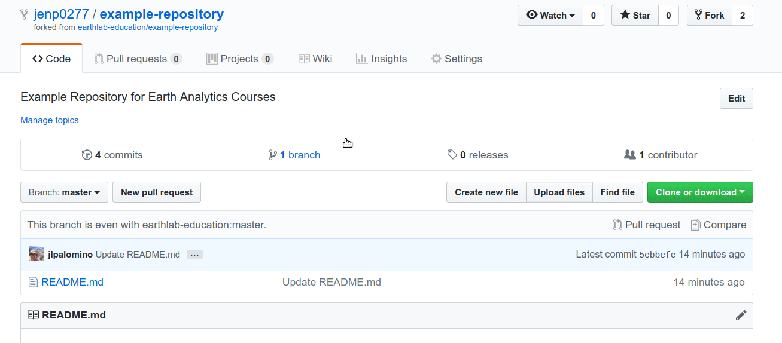The width and height of the screenshot is (782, 343).
Task: Click the fork icon beside jenp0277
Action: pyautogui.click(x=24, y=14)
